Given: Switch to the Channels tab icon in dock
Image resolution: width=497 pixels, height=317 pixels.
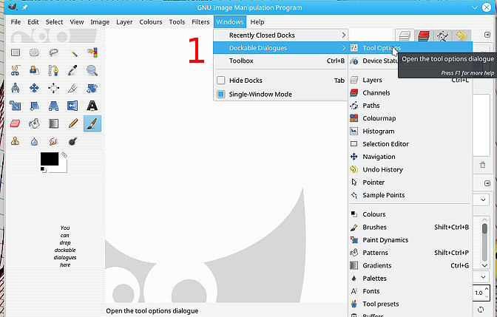Looking at the screenshot, I should click(x=424, y=35).
